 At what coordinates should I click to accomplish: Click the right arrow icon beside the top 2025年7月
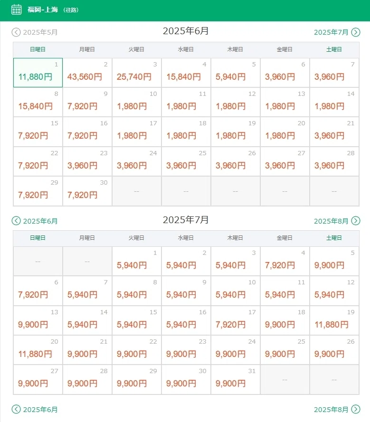356,32
